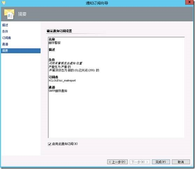The width and height of the screenshot is (195, 169).
Task: Go to the 描述 step
Action: point(5,25)
